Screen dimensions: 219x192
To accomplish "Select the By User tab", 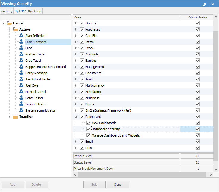I will tap(20, 11).
